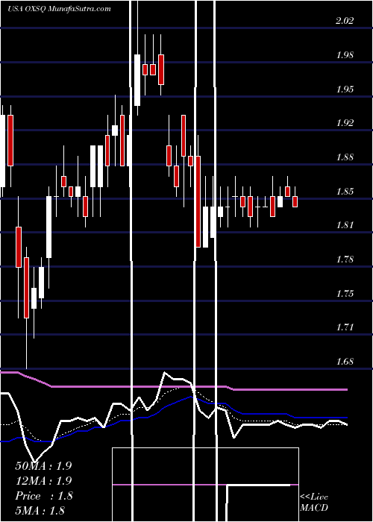The width and height of the screenshot is (373, 522).
Task: Click the 1.78 price axis label
Action: tap(345, 260)
